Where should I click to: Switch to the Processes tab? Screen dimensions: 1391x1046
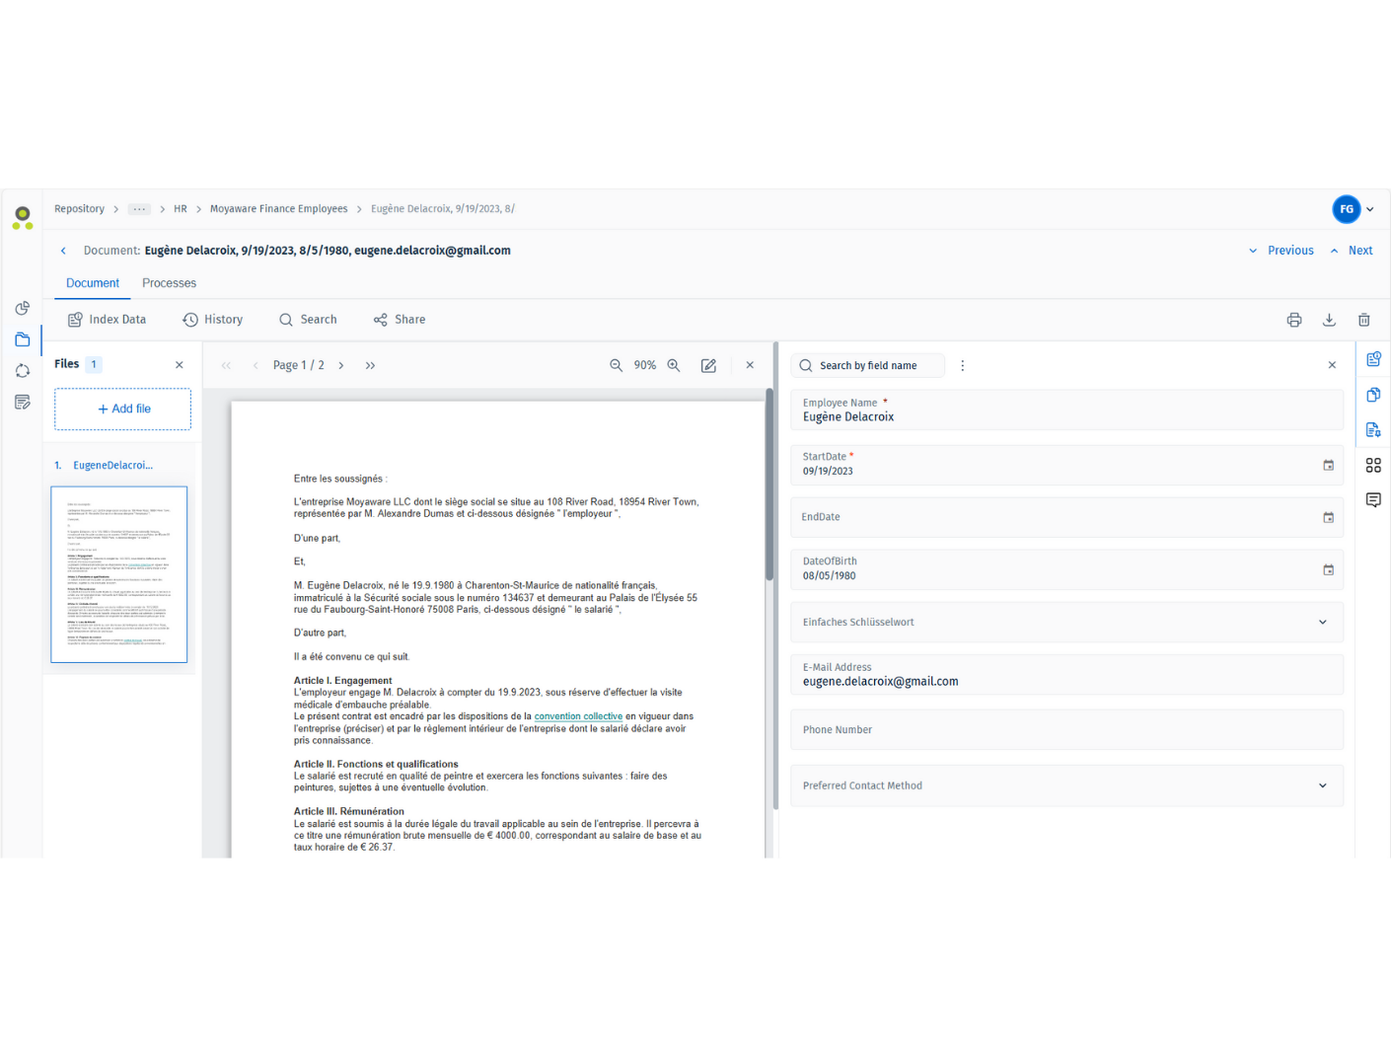tap(169, 283)
